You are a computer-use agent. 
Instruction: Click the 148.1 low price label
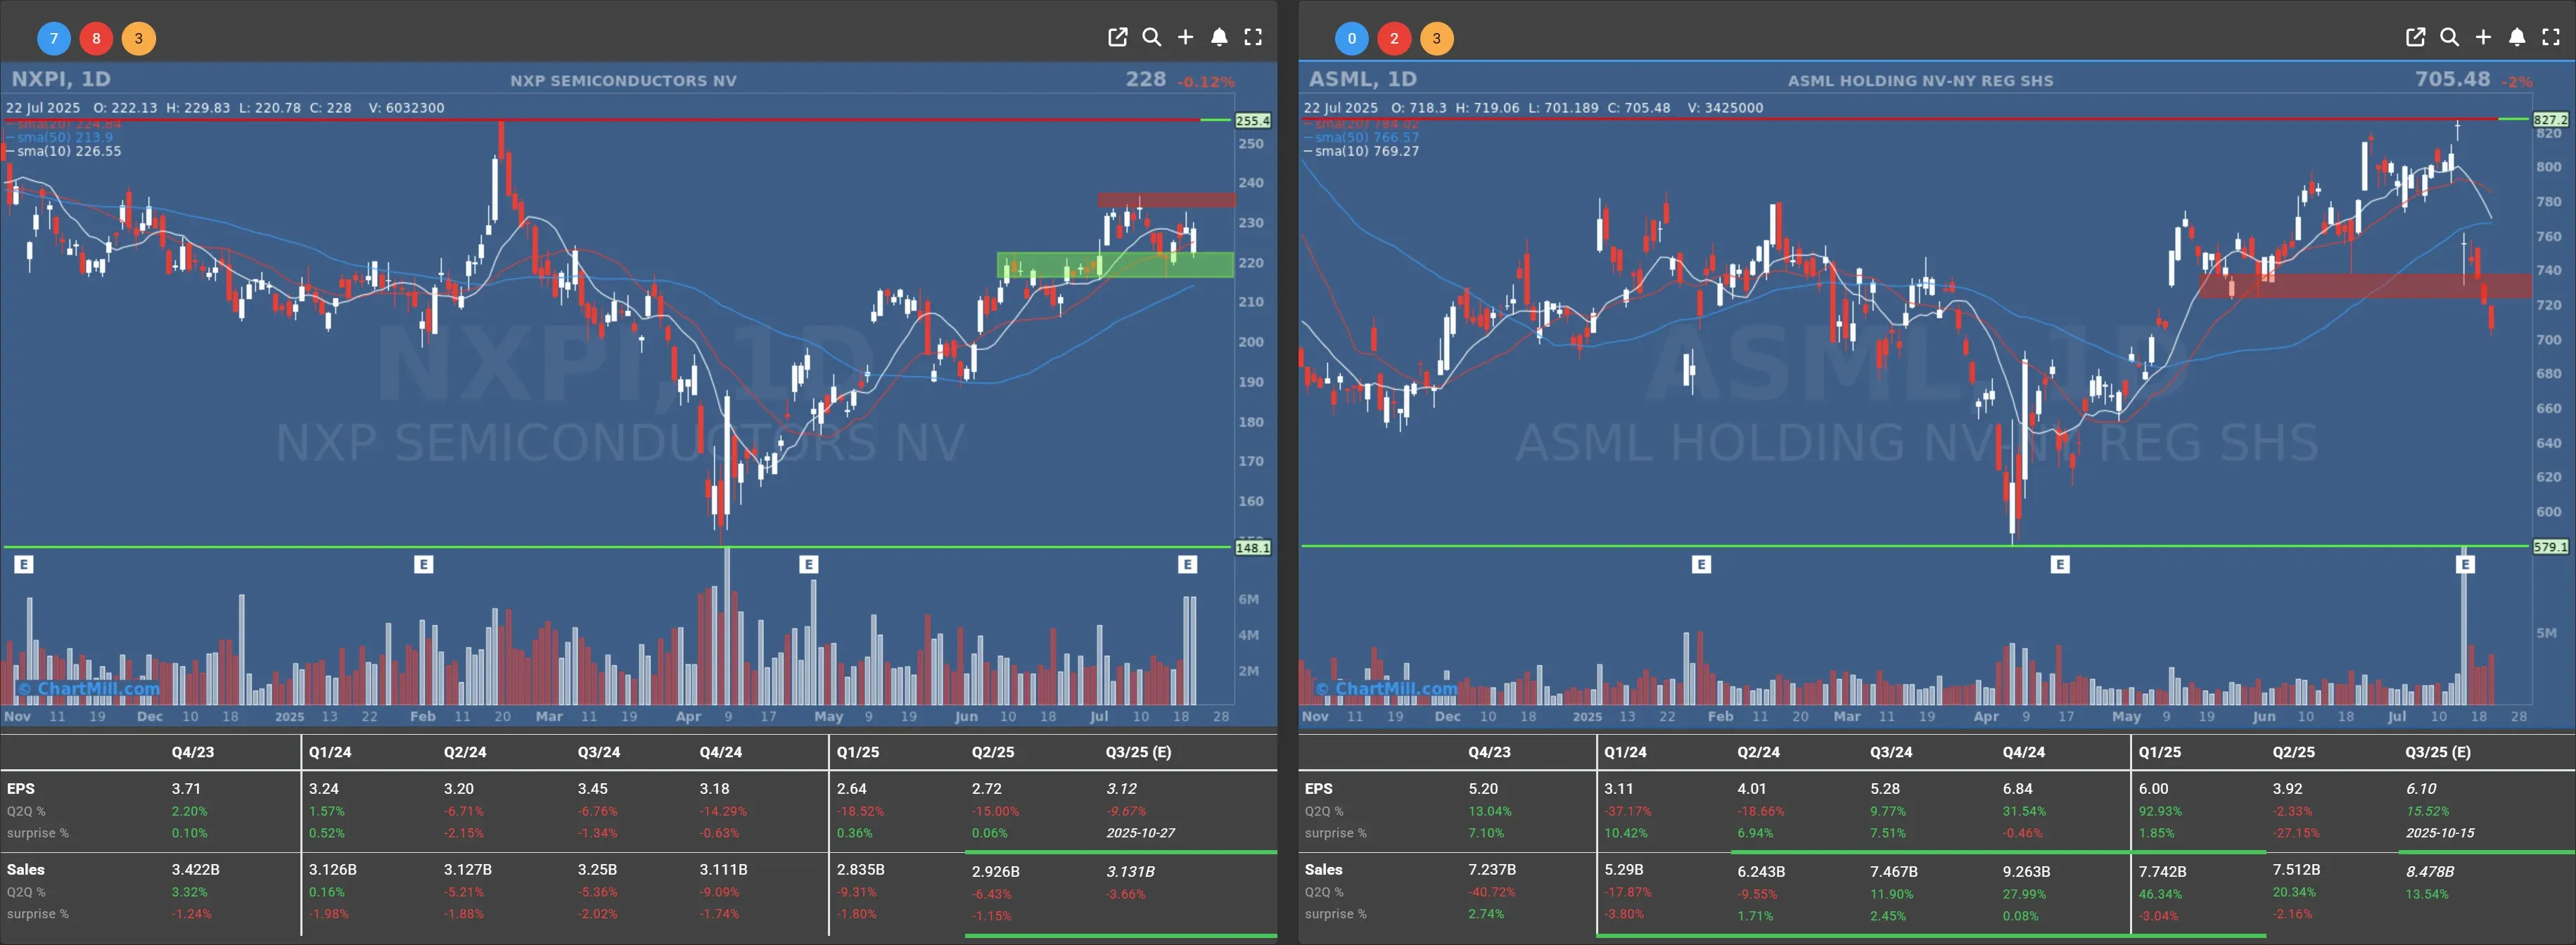(1252, 547)
